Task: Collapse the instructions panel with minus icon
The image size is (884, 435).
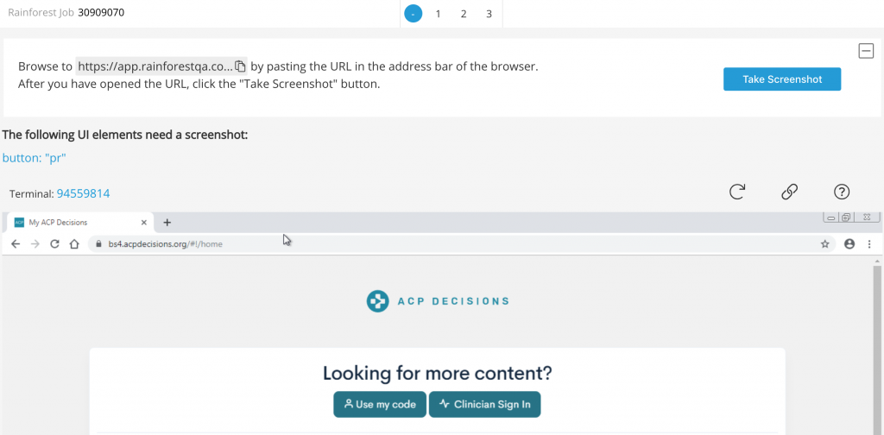Action: point(866,51)
